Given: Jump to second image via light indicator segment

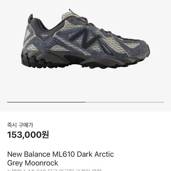Looking at the screenshot, I should 125,102.
